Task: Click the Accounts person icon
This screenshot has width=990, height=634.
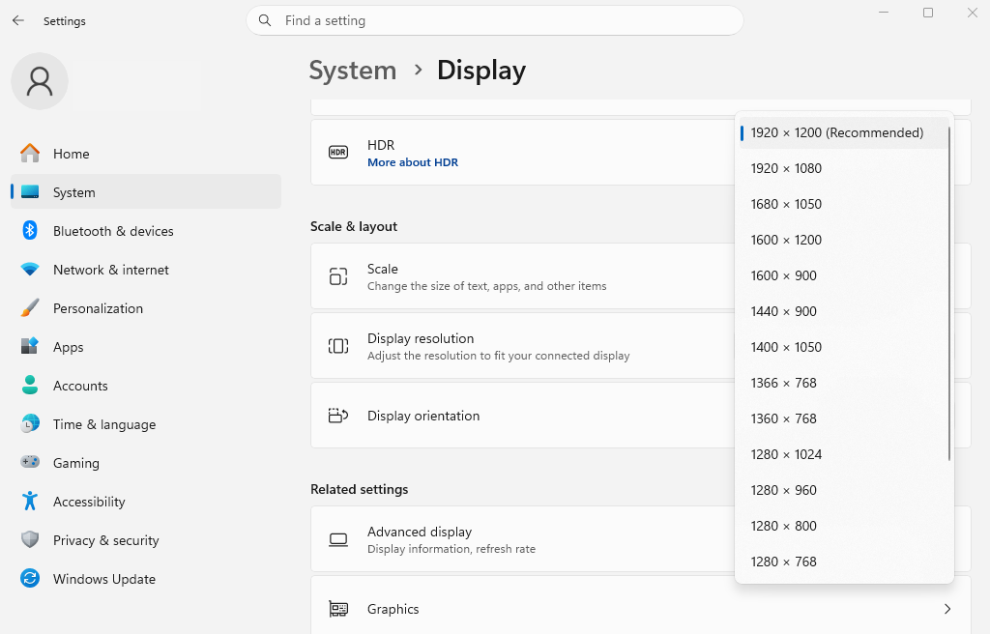Action: coord(30,386)
